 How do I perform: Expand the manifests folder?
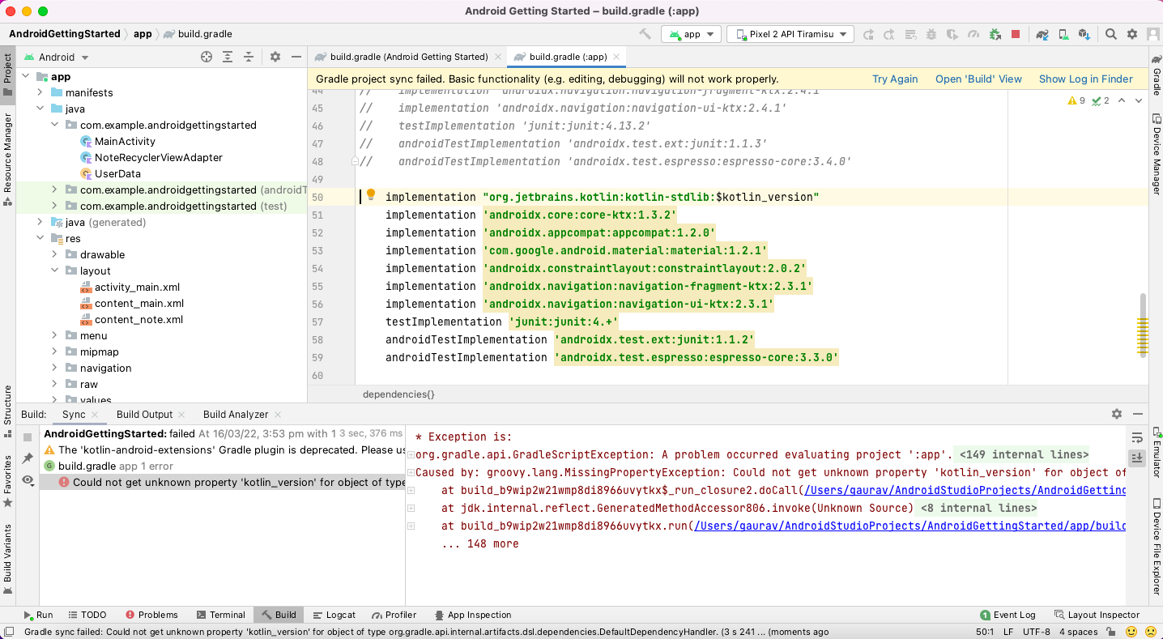[x=40, y=92]
